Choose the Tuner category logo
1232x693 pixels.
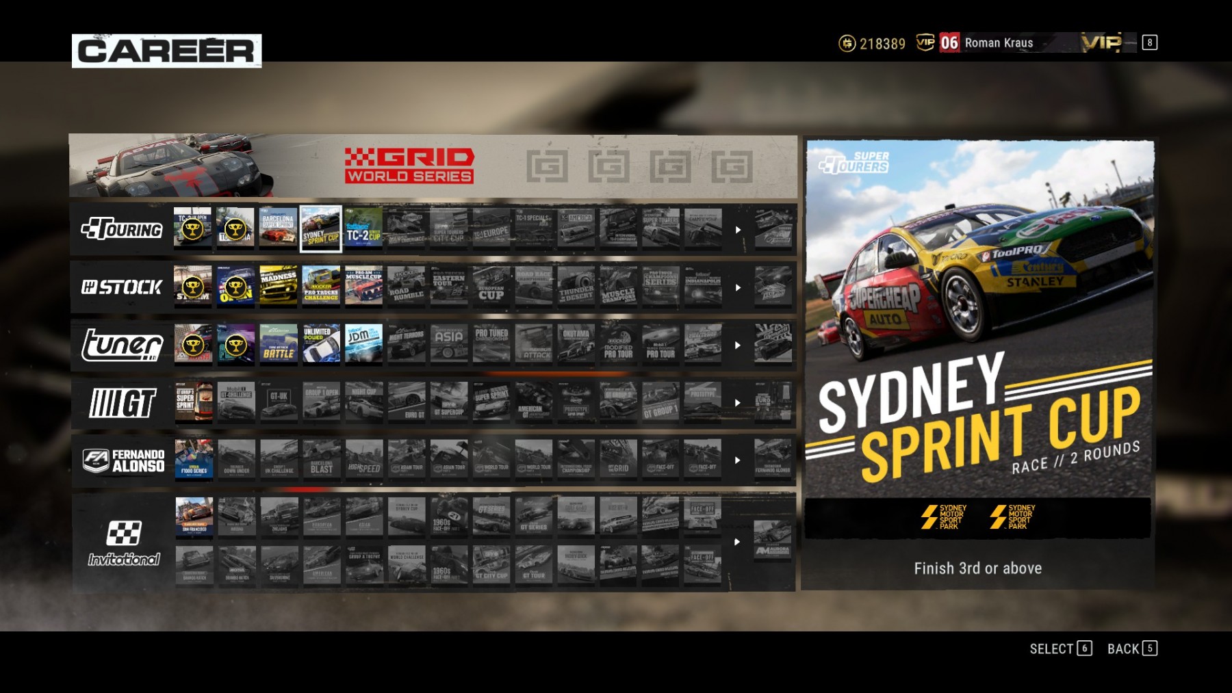click(122, 345)
